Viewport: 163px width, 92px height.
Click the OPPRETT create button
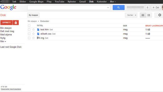coord(6,22)
